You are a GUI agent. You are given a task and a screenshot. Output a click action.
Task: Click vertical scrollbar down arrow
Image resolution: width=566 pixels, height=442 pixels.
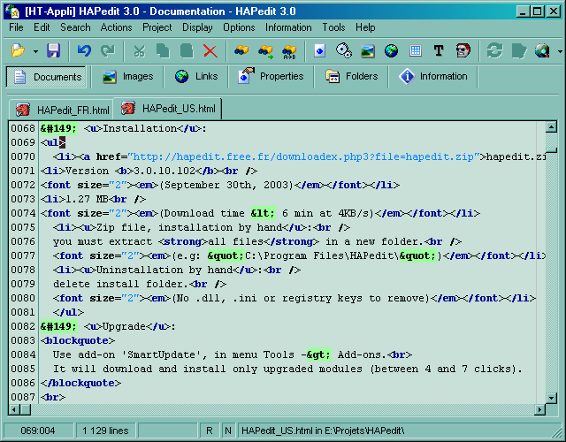tap(551, 399)
